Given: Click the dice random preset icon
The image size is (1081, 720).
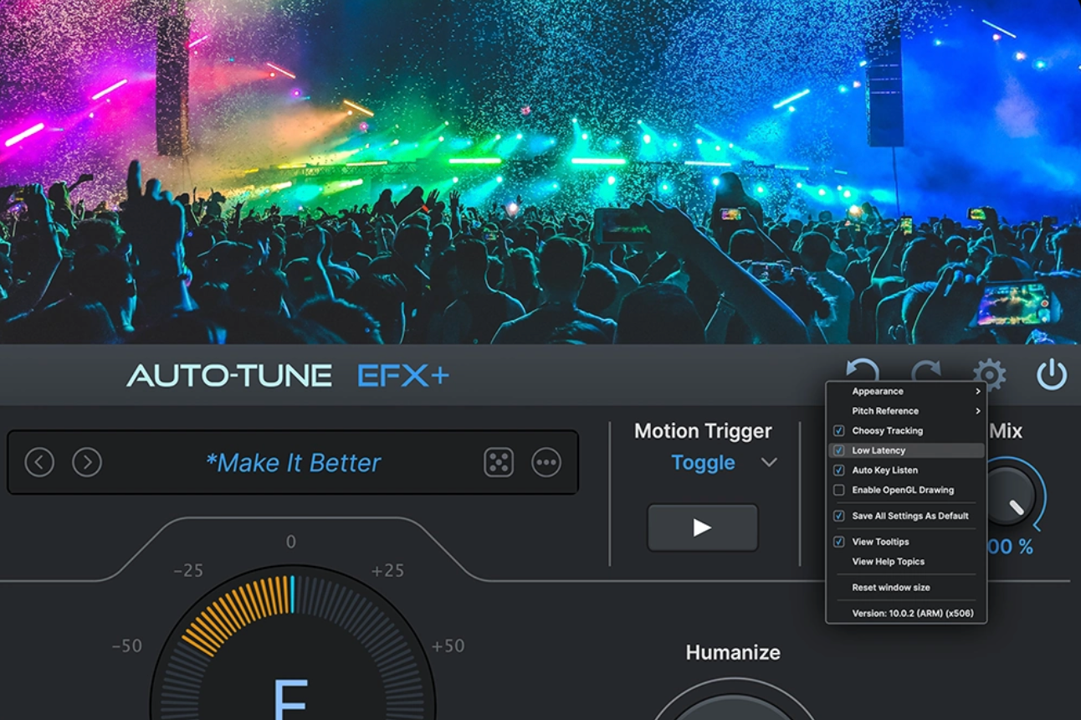Looking at the screenshot, I should (499, 462).
